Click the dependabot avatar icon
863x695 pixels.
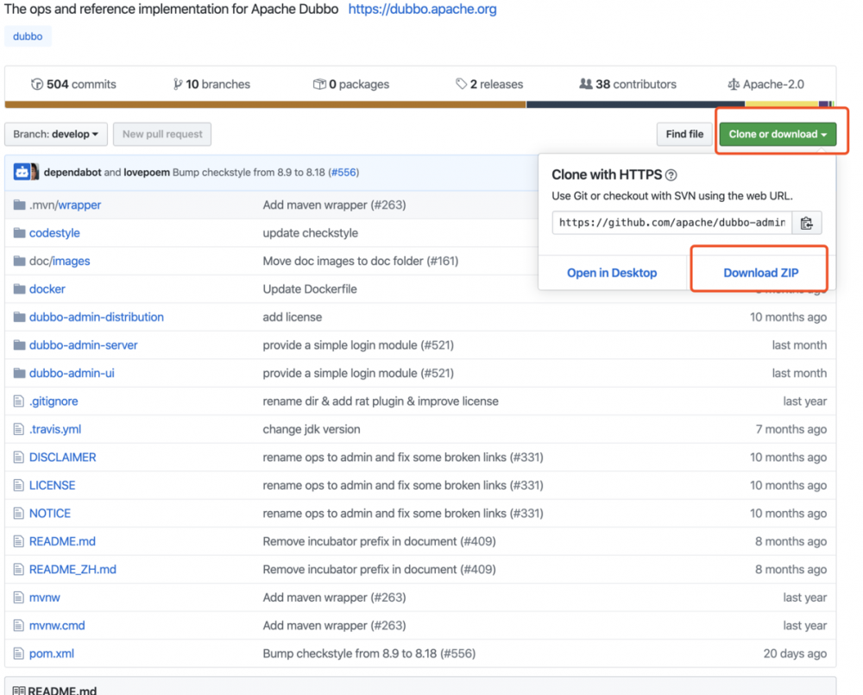coord(22,172)
